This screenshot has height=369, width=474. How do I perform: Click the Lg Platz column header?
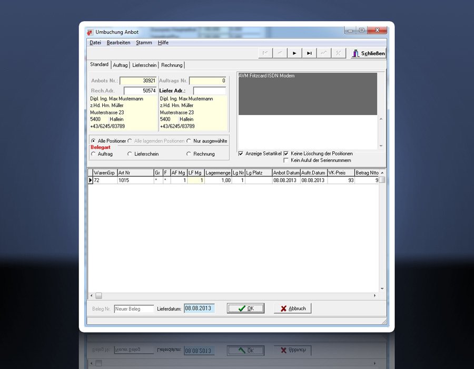259,173
